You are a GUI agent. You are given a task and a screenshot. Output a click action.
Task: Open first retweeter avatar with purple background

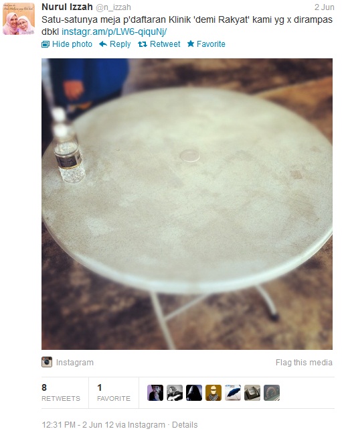[x=155, y=393]
